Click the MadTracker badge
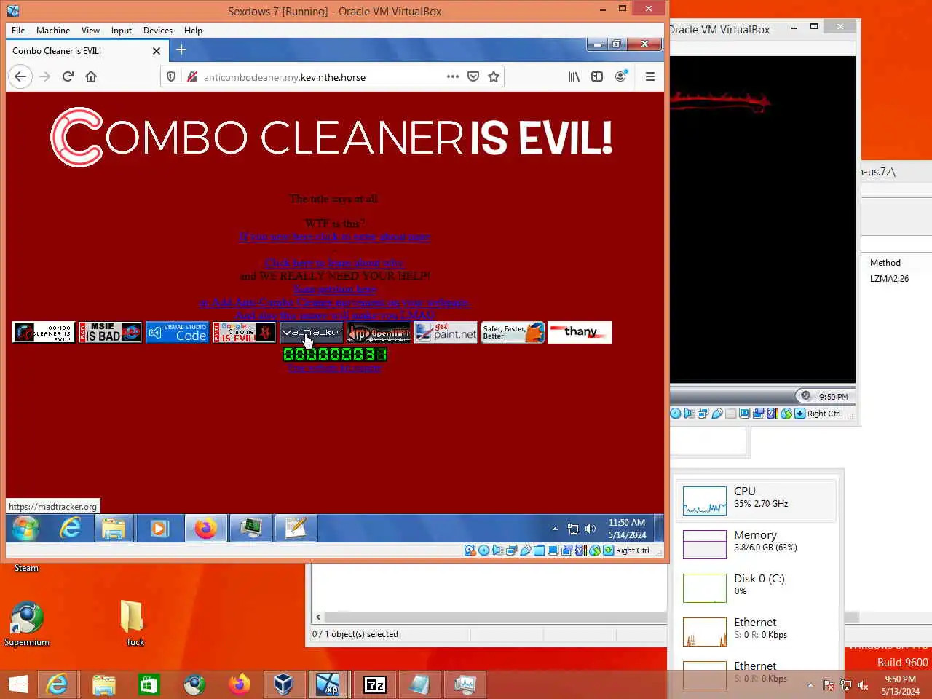932x699 pixels. click(311, 333)
